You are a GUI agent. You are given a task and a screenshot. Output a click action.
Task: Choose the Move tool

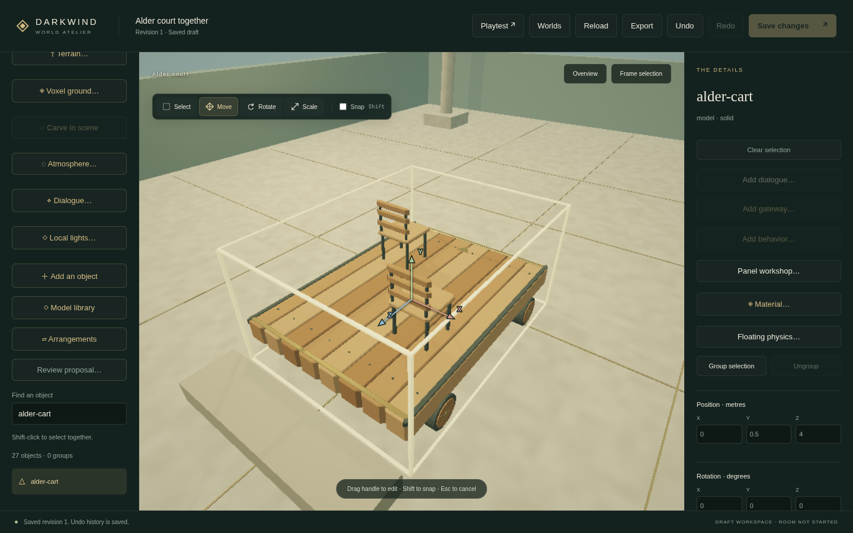pyautogui.click(x=219, y=107)
